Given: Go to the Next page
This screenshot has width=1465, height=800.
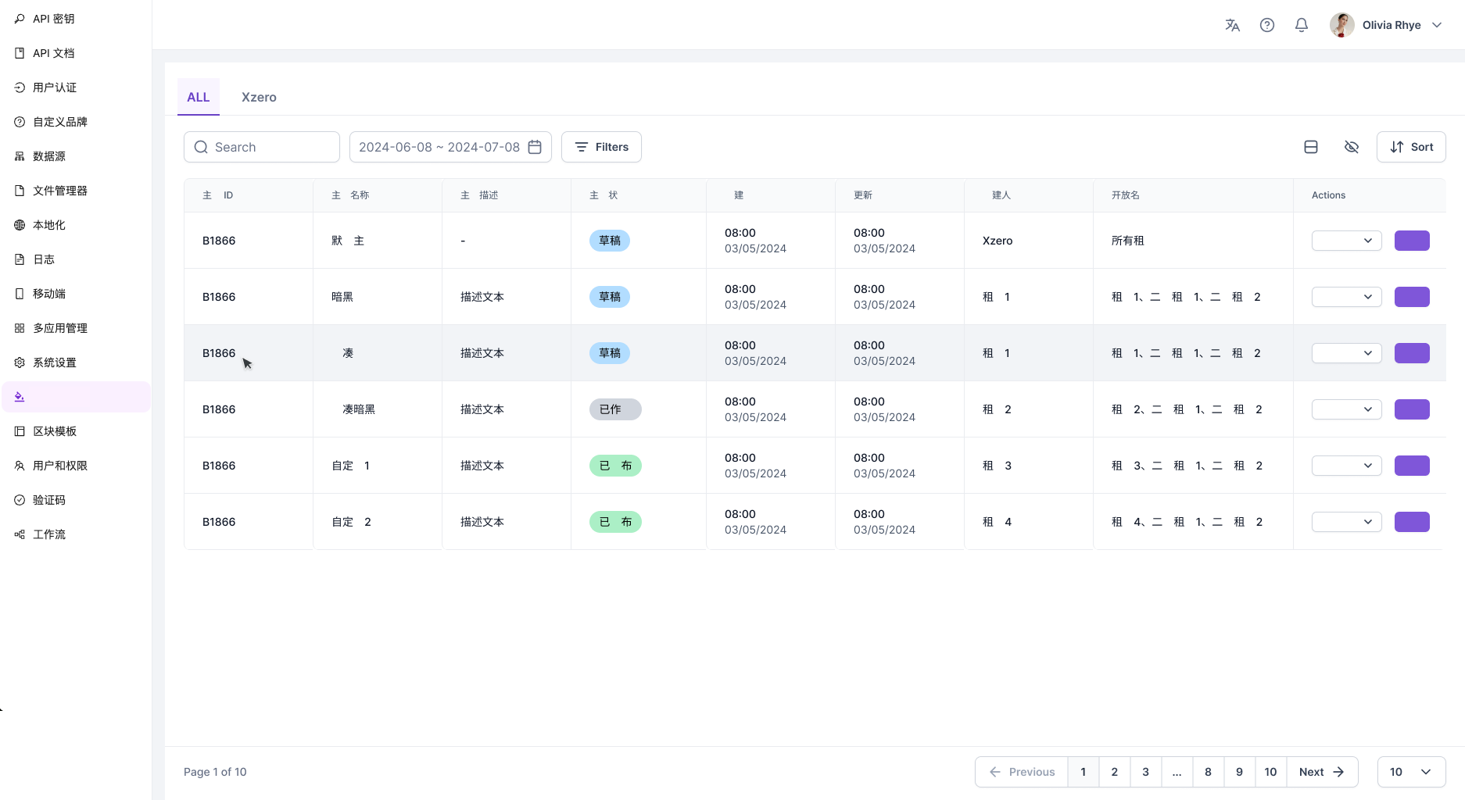Looking at the screenshot, I should tap(1322, 772).
